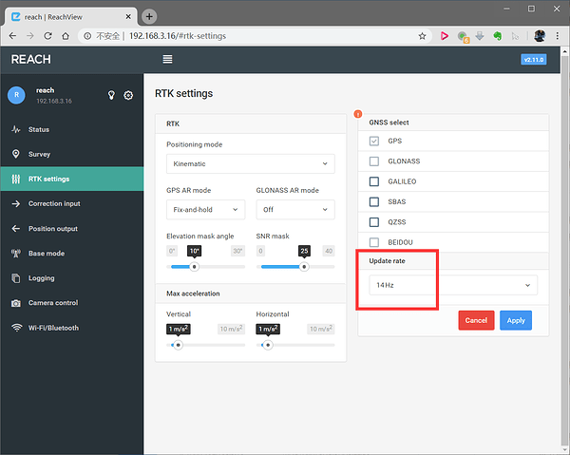Enable the QZSS checkbox
This screenshot has width=570, height=455.
(374, 222)
